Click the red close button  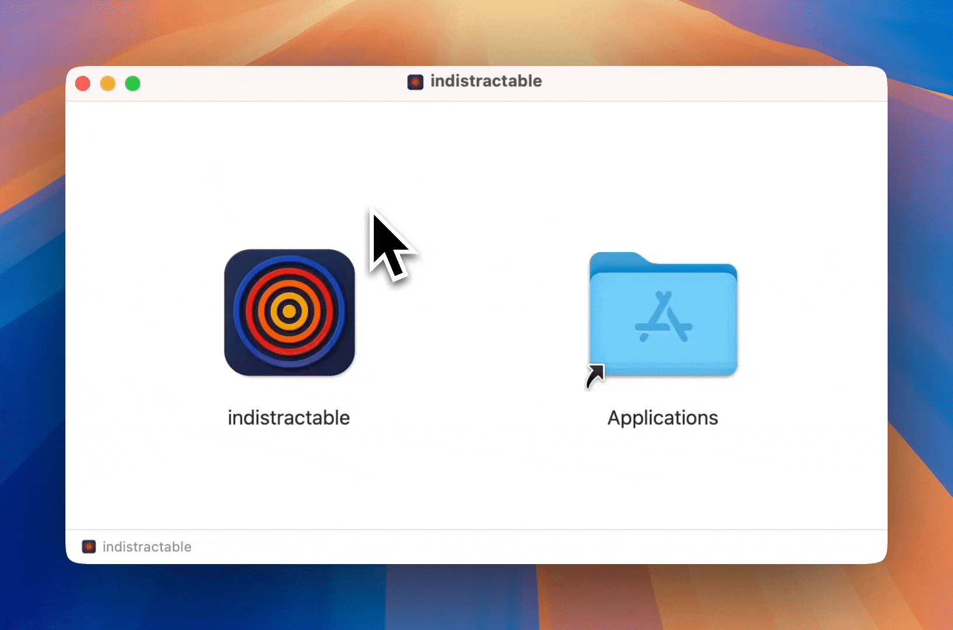point(82,83)
